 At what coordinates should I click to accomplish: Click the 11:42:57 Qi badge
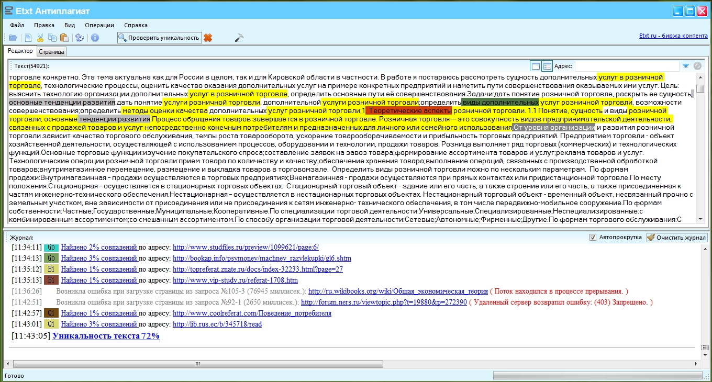(x=51, y=313)
